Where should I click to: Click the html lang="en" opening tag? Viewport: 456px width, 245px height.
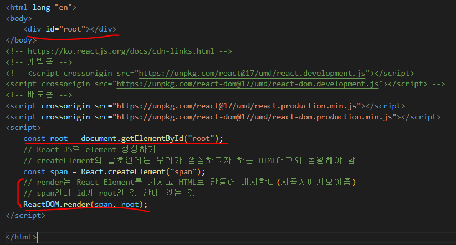(x=41, y=8)
